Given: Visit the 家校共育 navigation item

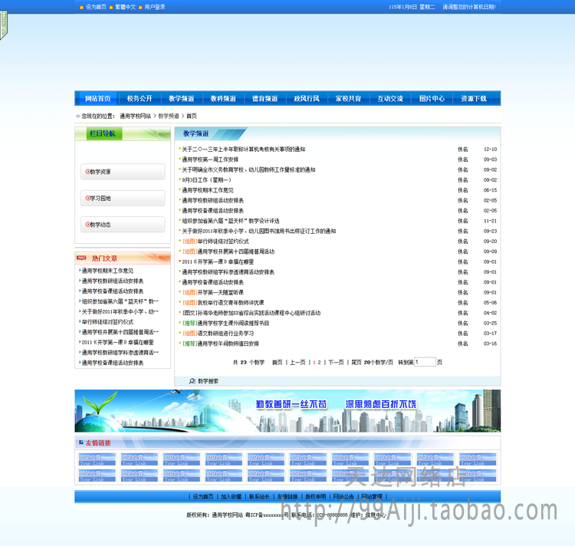Looking at the screenshot, I should coord(348,99).
